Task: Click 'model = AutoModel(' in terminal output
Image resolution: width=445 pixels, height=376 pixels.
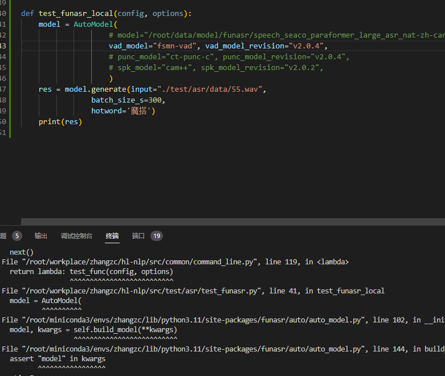Action: pyautogui.click(x=46, y=301)
